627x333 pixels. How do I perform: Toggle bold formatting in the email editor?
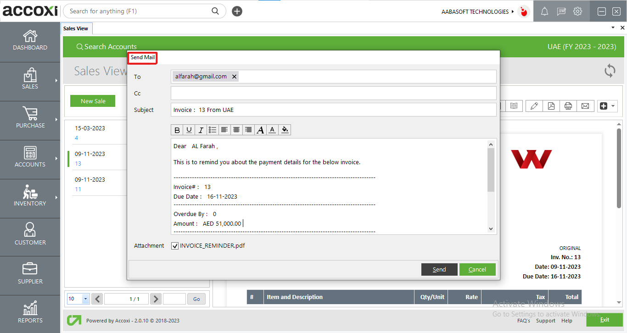coord(177,130)
